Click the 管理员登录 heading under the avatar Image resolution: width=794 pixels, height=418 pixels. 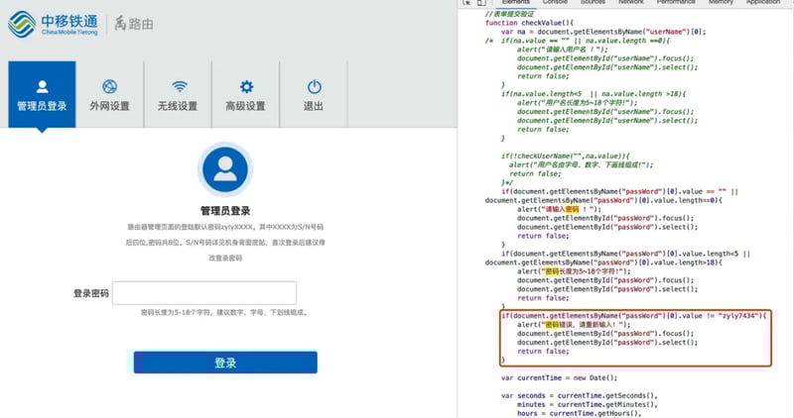click(x=225, y=211)
